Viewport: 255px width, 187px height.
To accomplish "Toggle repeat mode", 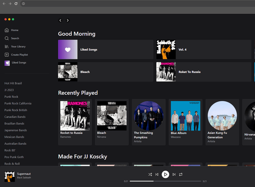I will coord(180,175).
